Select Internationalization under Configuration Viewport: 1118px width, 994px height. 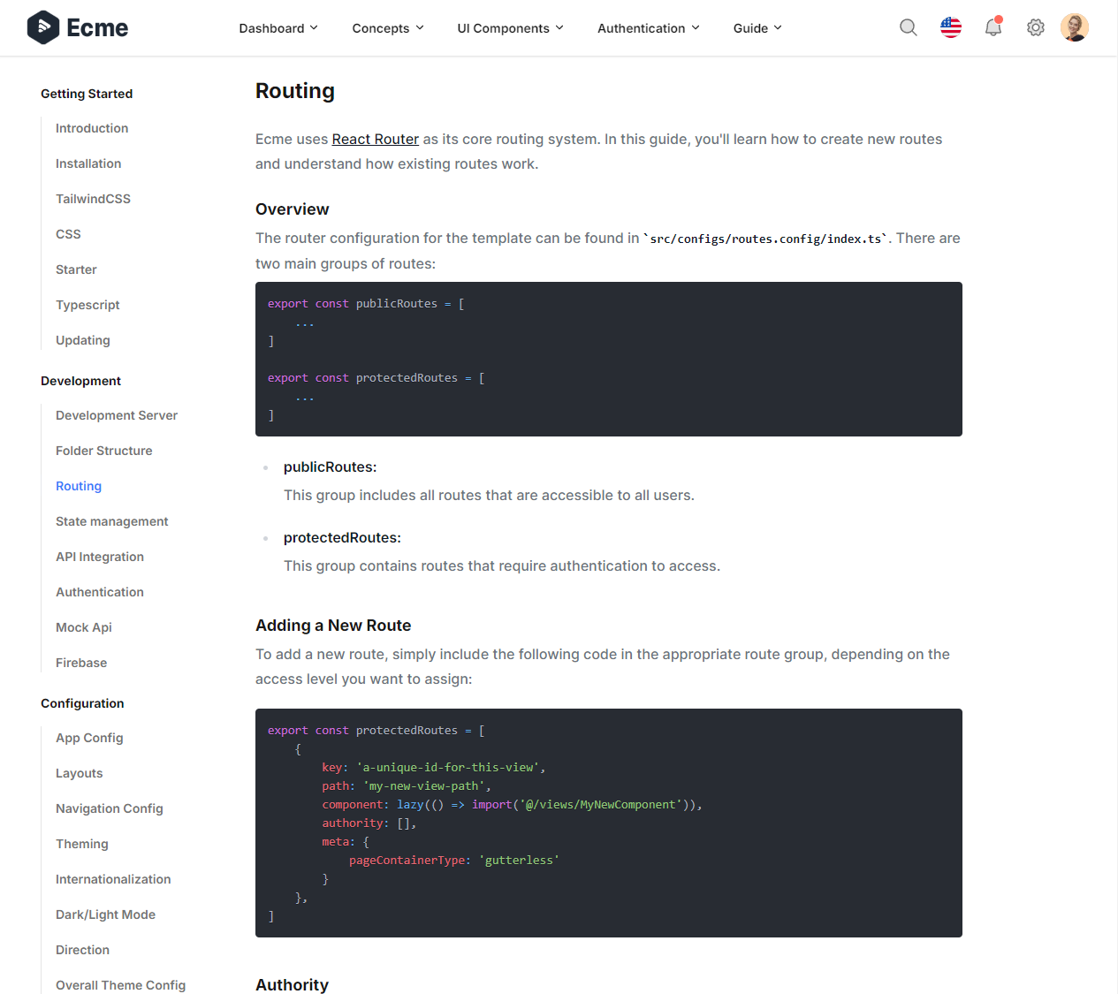point(113,879)
